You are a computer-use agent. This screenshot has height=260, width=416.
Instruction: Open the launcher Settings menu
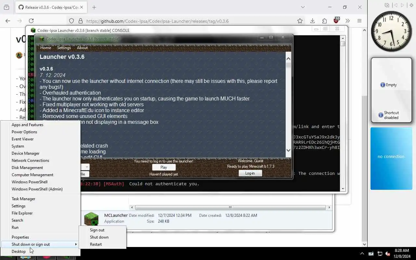(64, 48)
